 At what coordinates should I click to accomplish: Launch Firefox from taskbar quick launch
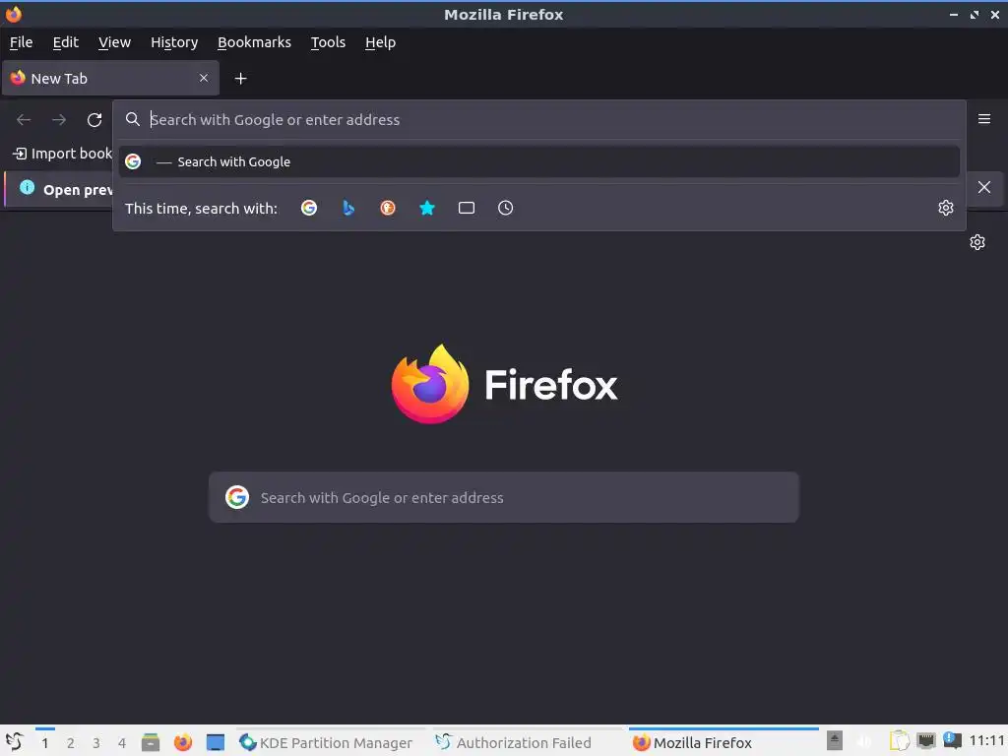click(183, 742)
